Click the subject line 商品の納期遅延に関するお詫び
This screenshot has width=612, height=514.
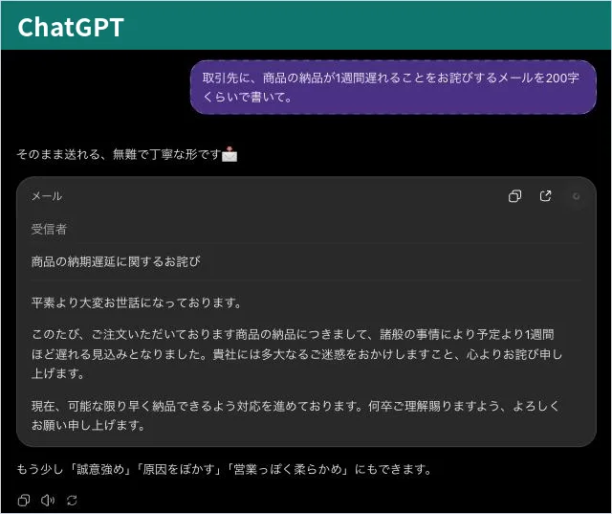[x=116, y=261]
